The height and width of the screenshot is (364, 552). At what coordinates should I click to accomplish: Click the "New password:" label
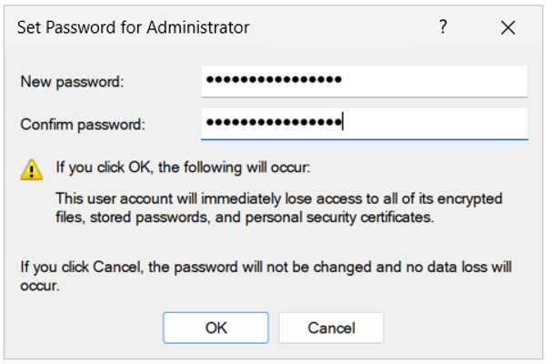pyautogui.click(x=72, y=82)
